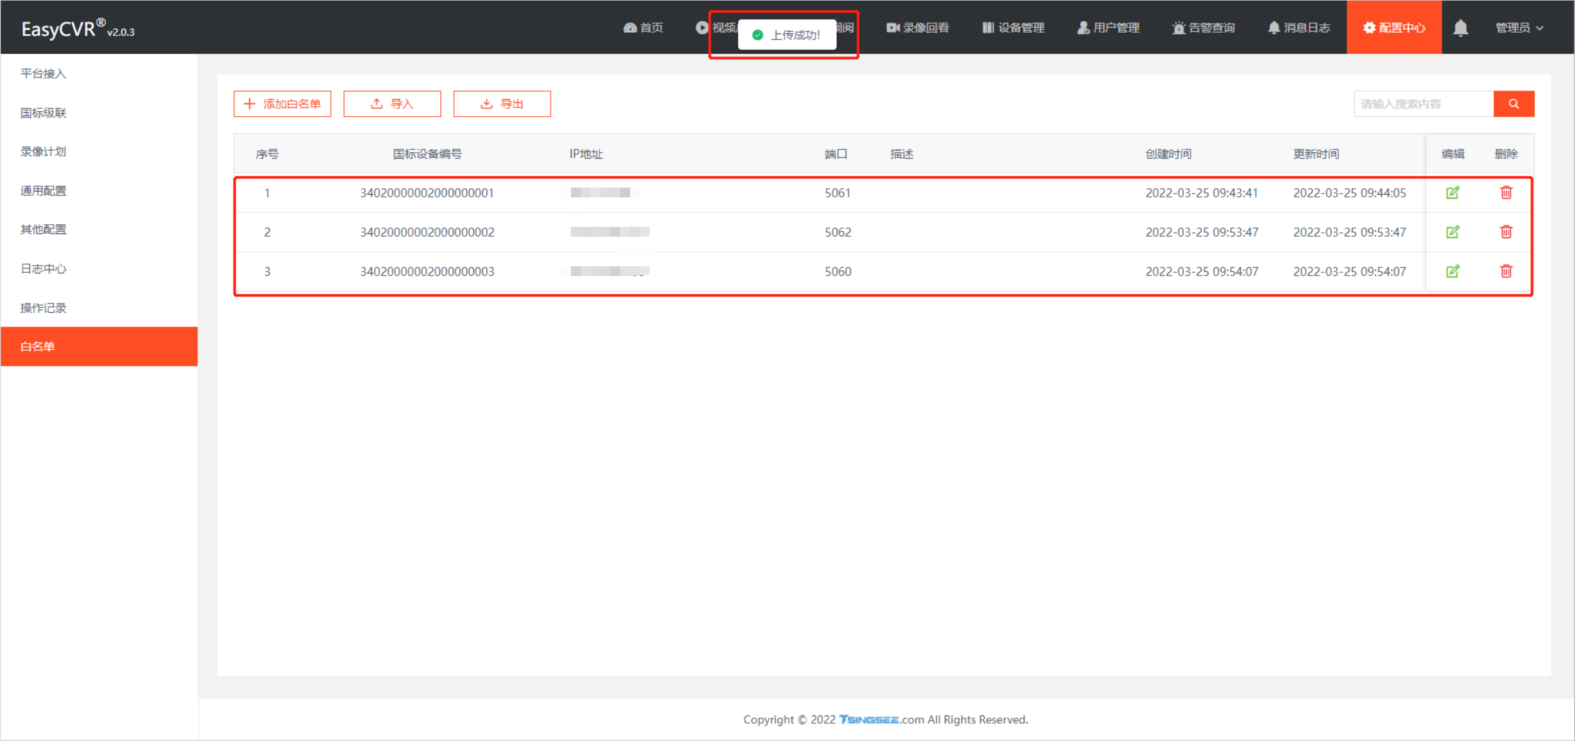Click the notification bell icon
Screen dimensions: 1575x741
(1460, 28)
